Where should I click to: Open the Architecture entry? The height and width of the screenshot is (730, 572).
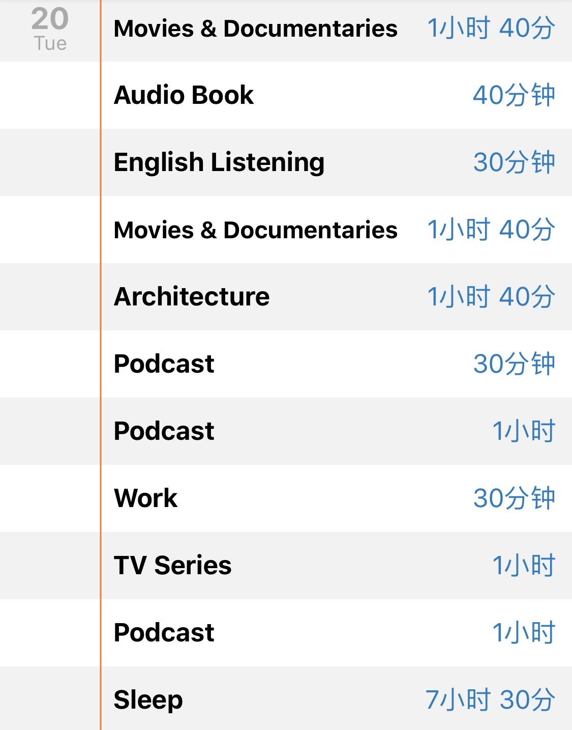(336, 297)
